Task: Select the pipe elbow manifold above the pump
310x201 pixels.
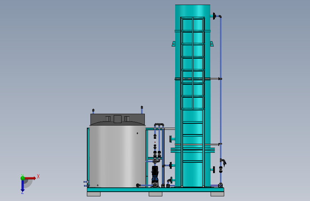Action: click(x=159, y=125)
